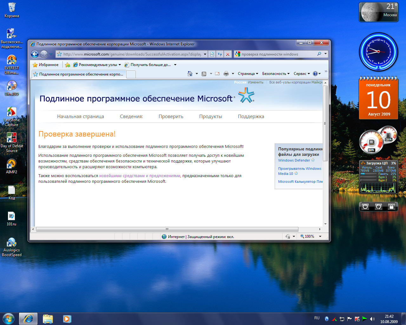Screen dimensions: 406x325
Task: Select the AIMP2 desktop icon
Action: click(x=11, y=166)
